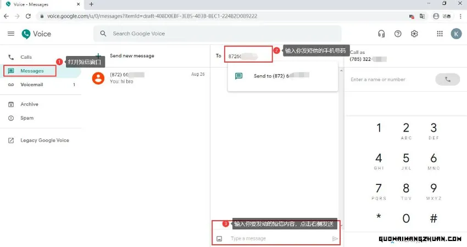Open the headset audio settings icon
The height and width of the screenshot is (247, 467).
pos(381,33)
